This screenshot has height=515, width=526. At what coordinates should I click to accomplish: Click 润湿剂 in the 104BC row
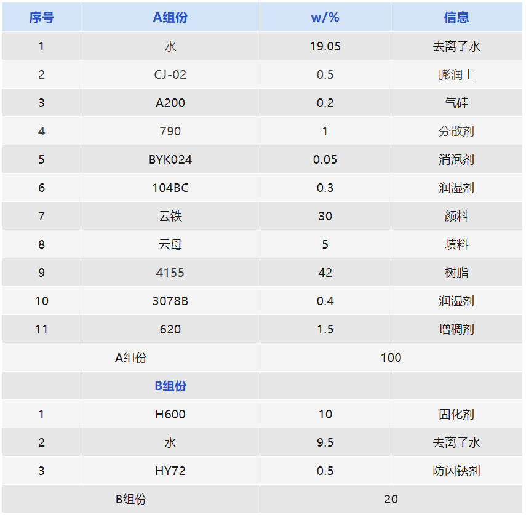(456, 188)
